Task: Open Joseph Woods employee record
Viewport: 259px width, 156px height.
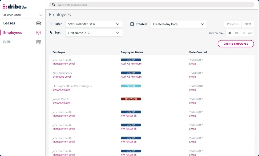Action: (x=61, y=99)
